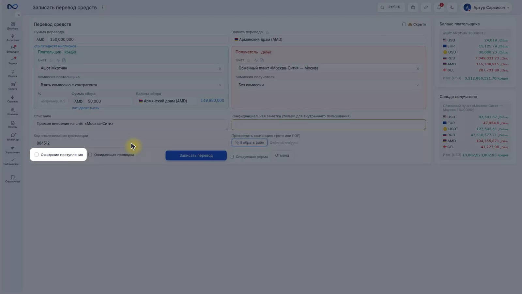Open Управление in the sidebar

click(x=12, y=150)
